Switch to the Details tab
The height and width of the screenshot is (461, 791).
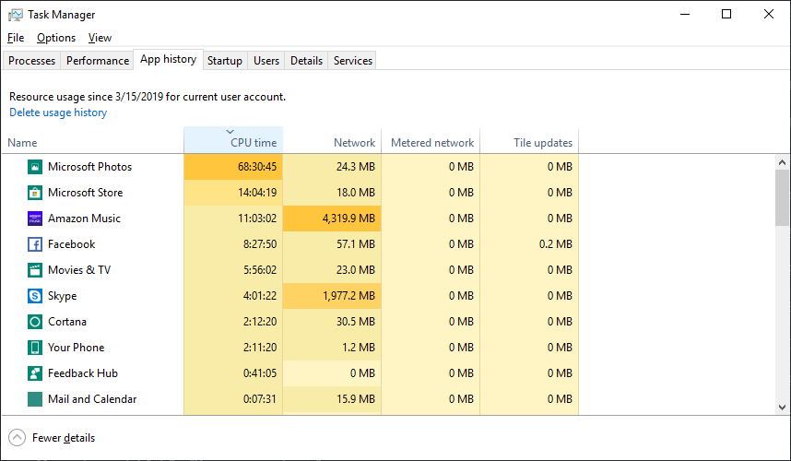coord(306,61)
